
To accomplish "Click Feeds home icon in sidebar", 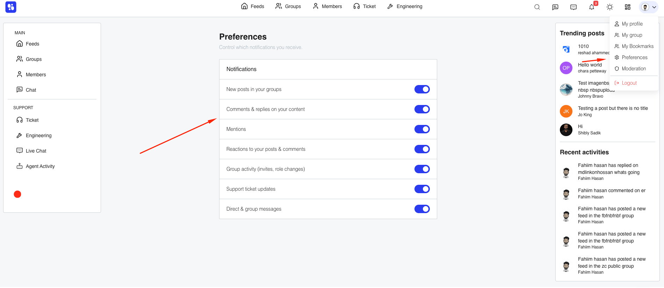I will pos(20,44).
